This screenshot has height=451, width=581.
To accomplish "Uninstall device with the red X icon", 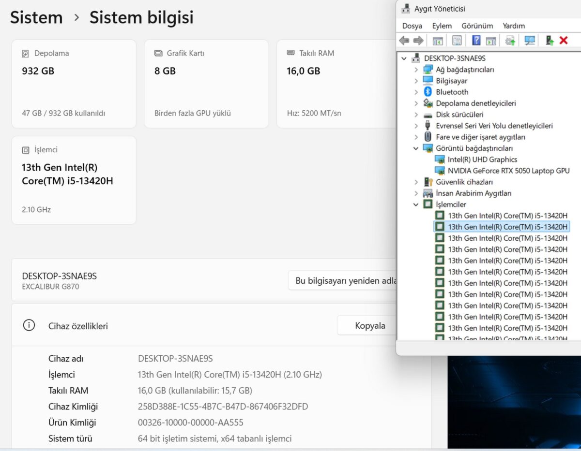I will tap(564, 41).
